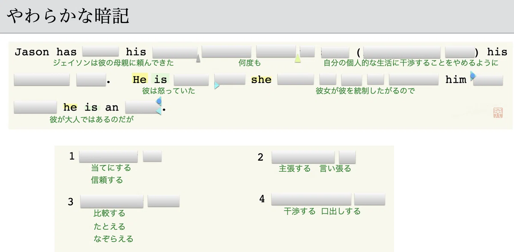Reveal the first hidden word of answer 1
This screenshot has height=252, width=514.
[108, 156]
